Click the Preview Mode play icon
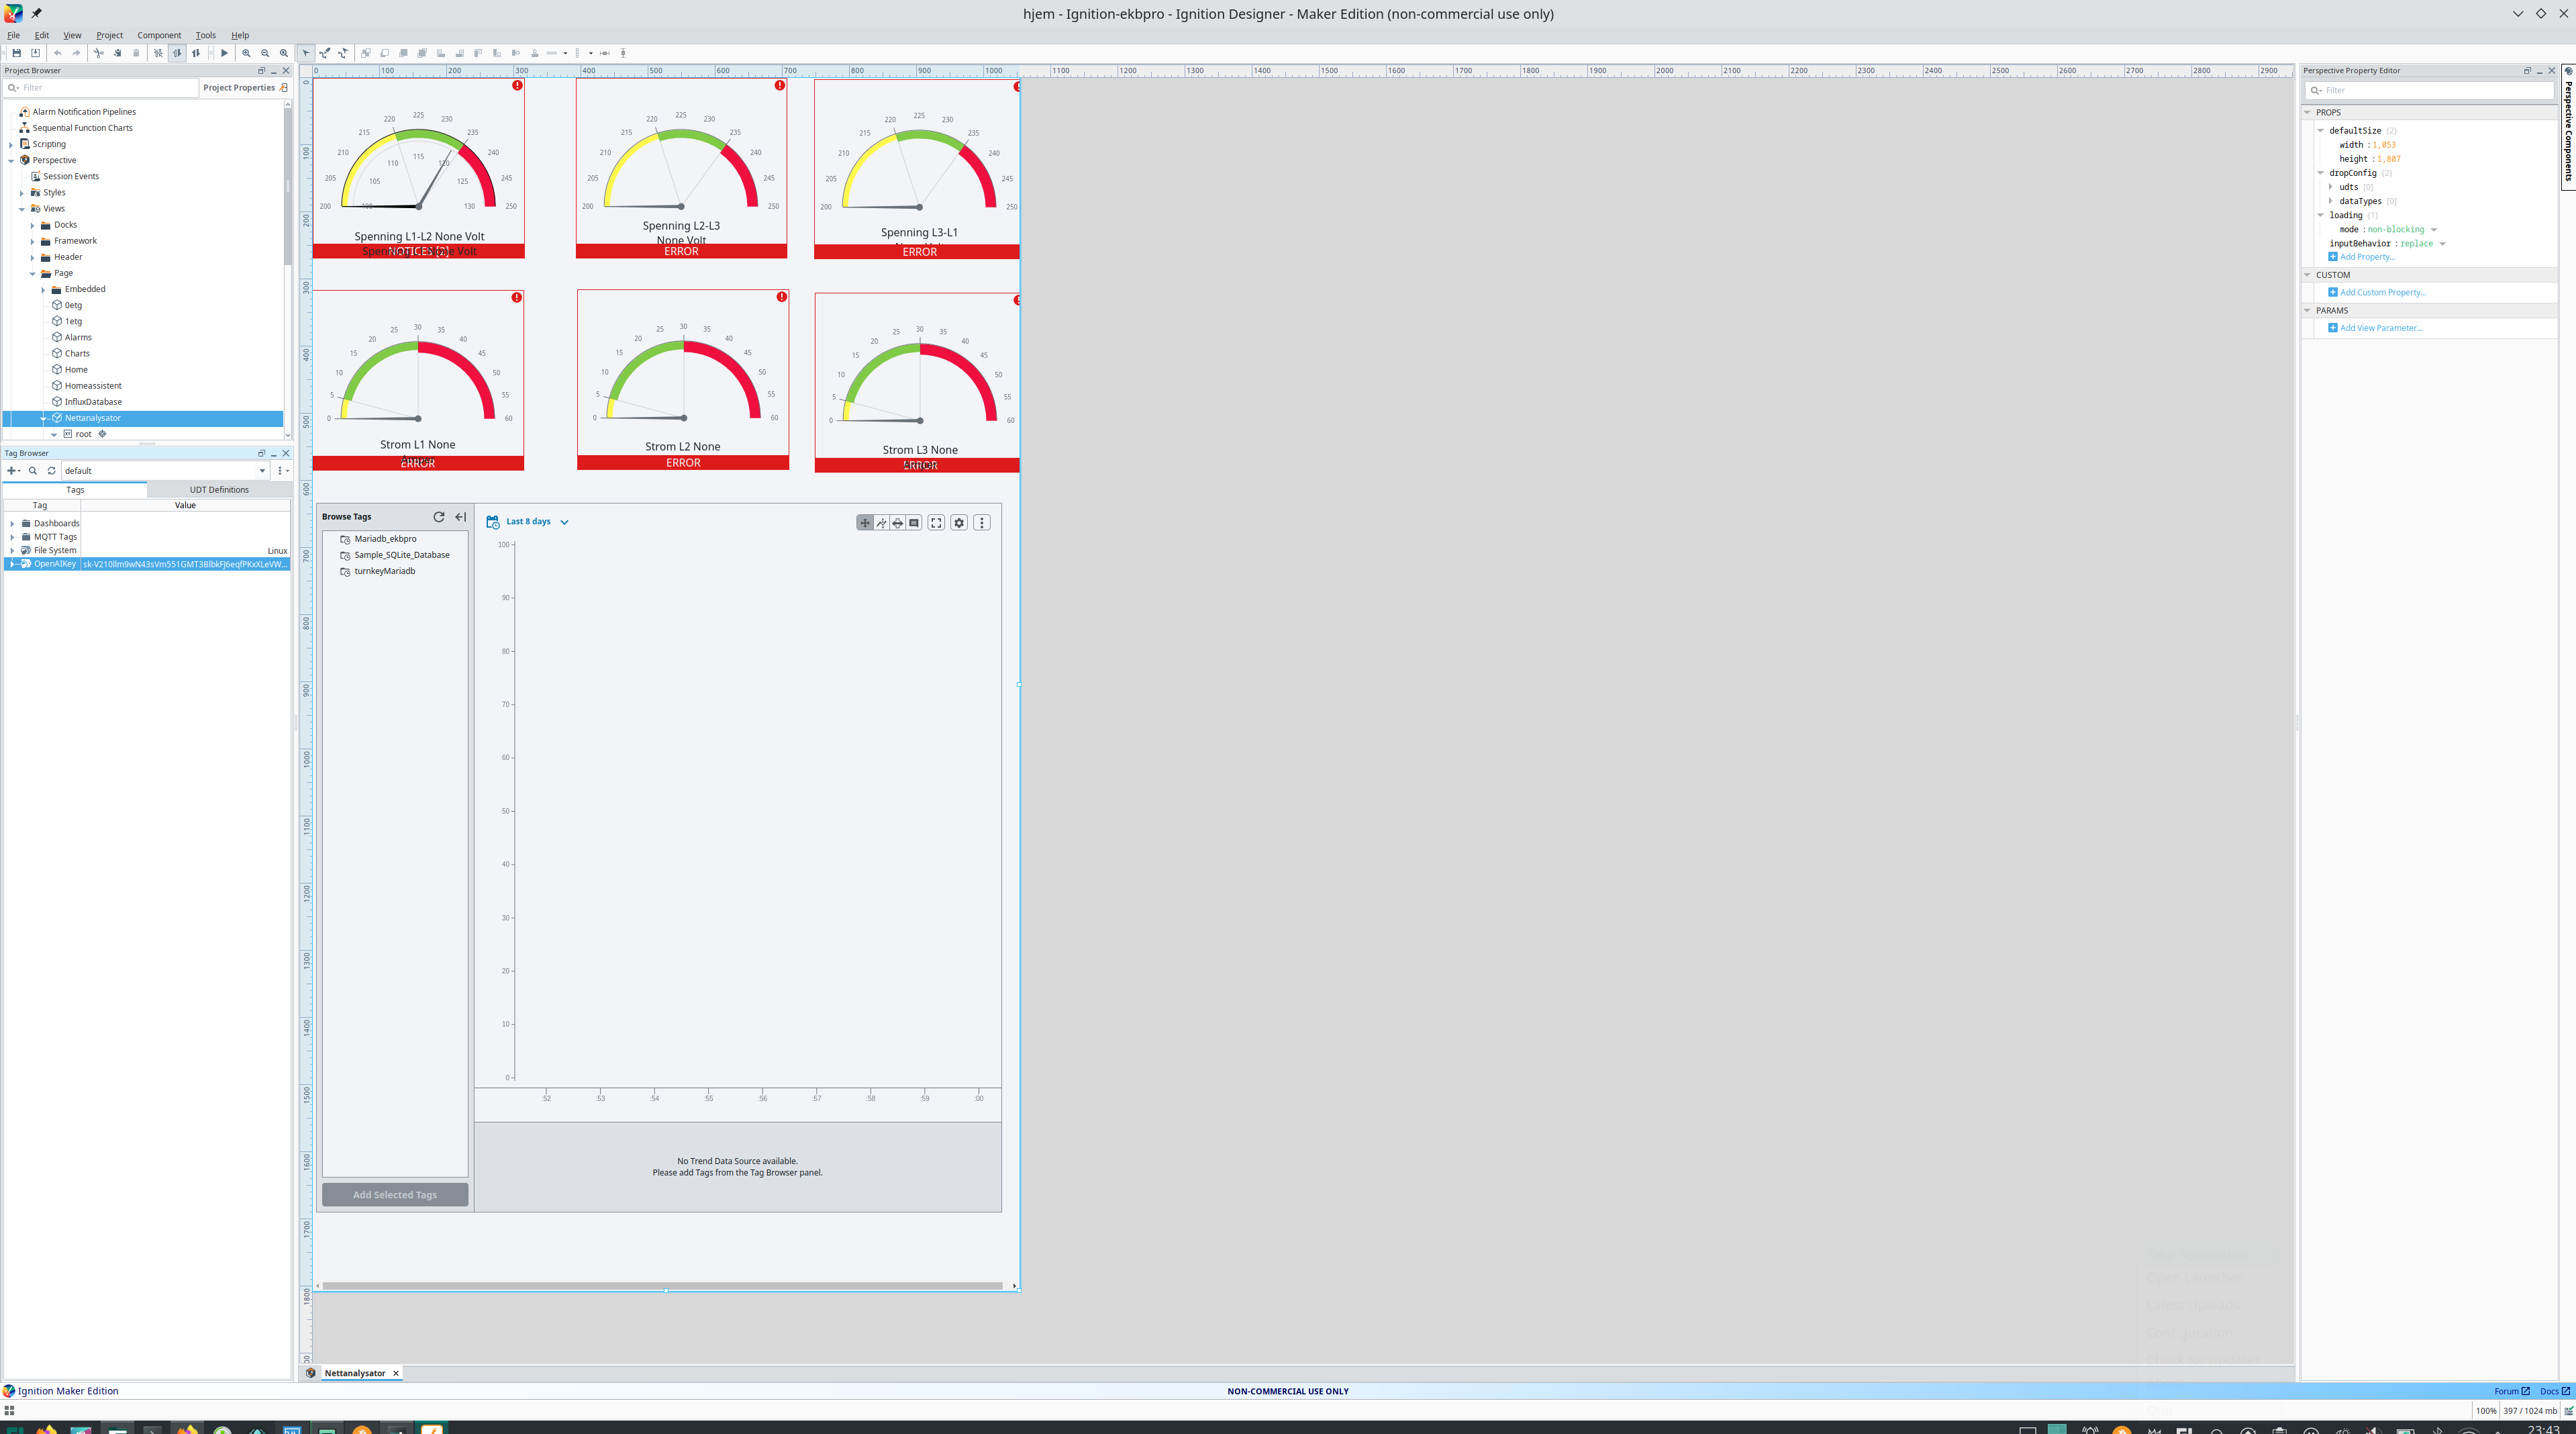The image size is (2576, 1434). (224, 53)
